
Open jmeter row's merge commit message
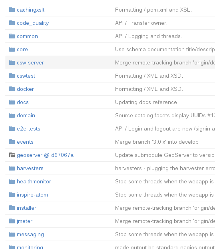[165, 221]
